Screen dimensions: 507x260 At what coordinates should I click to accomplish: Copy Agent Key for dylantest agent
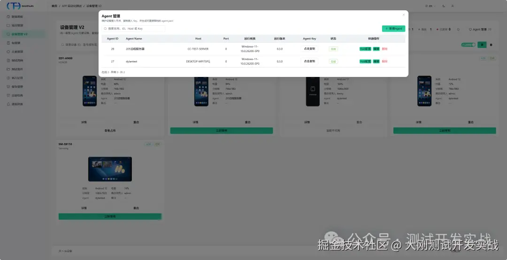tap(309, 61)
